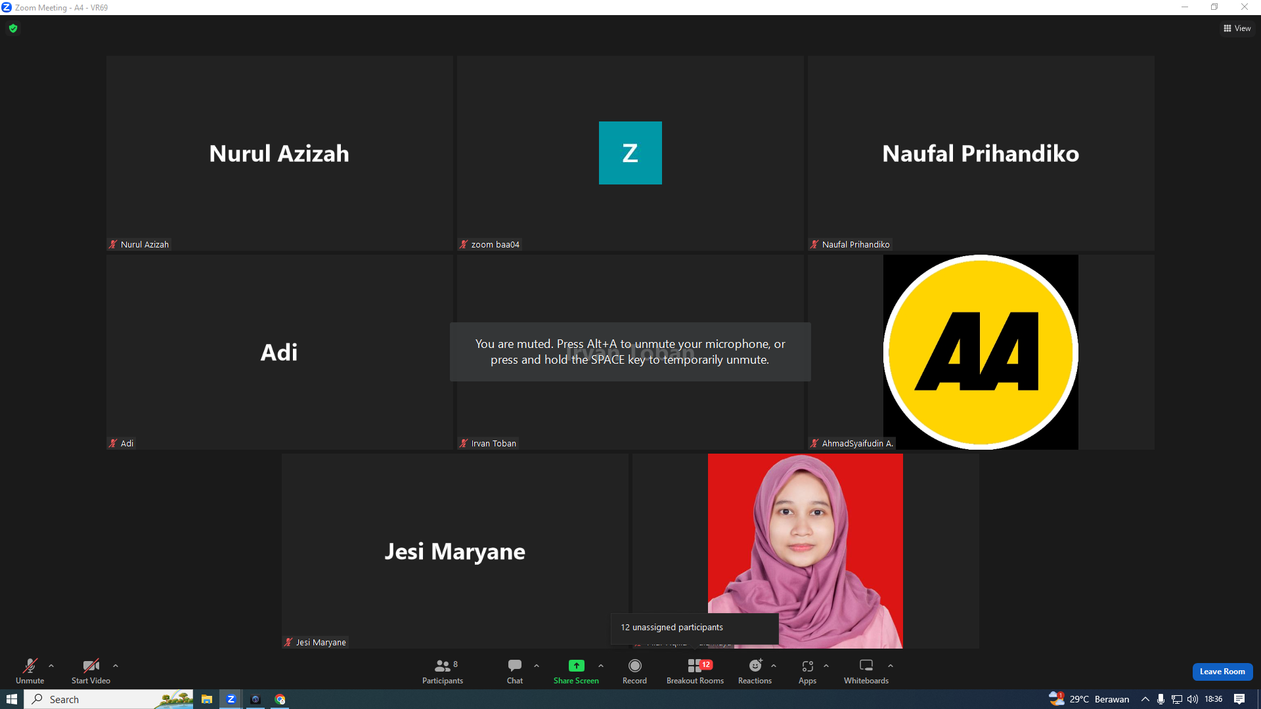Open the Apps panel
Viewport: 1261px width, 709px height.
click(x=807, y=671)
